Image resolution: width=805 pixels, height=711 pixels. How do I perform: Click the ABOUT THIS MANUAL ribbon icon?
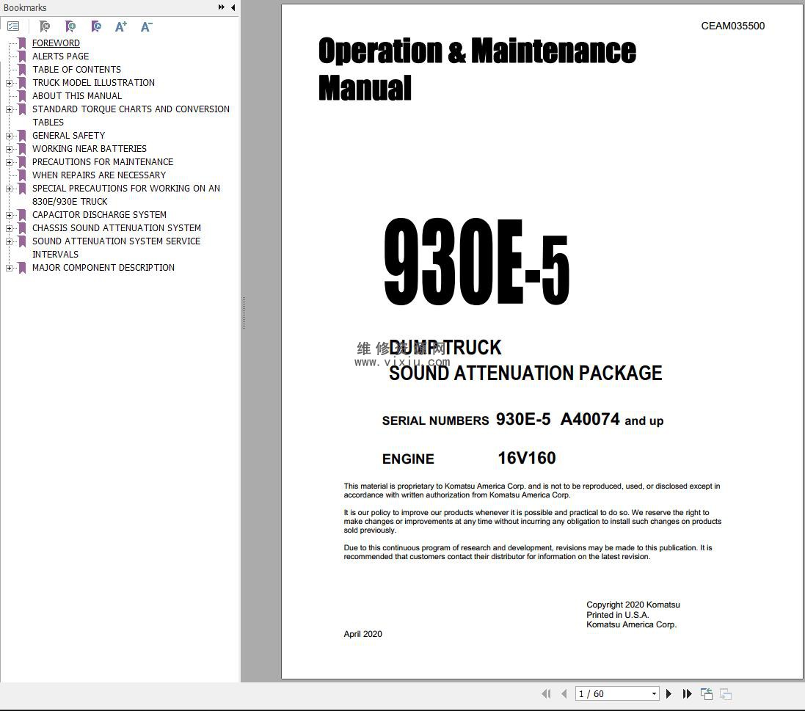pyautogui.click(x=22, y=96)
